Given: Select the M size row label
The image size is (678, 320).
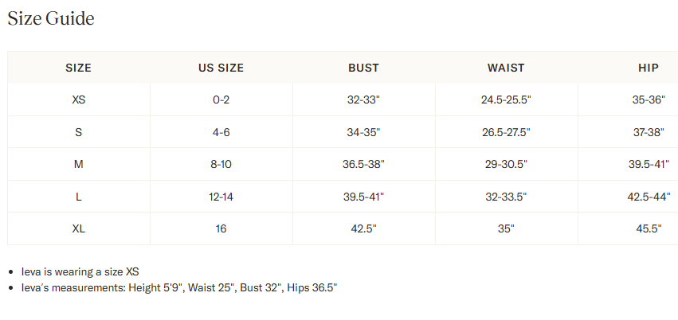Looking at the screenshot, I should [78, 164].
